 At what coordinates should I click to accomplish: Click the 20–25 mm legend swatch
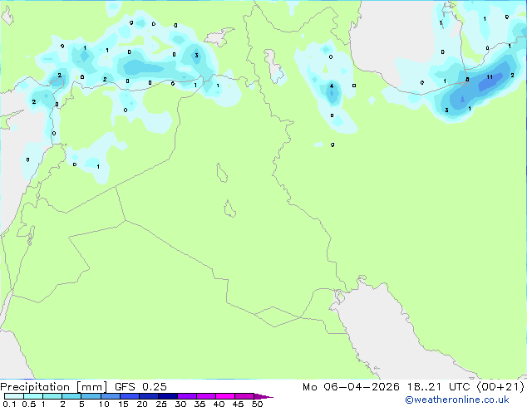pyautogui.click(x=148, y=396)
